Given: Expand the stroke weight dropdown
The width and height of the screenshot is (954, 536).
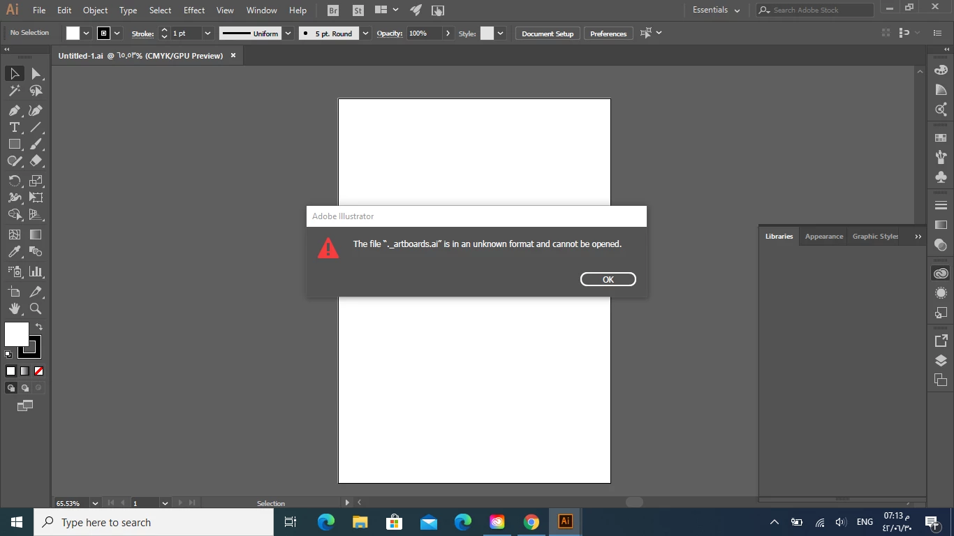Looking at the screenshot, I should [207, 33].
